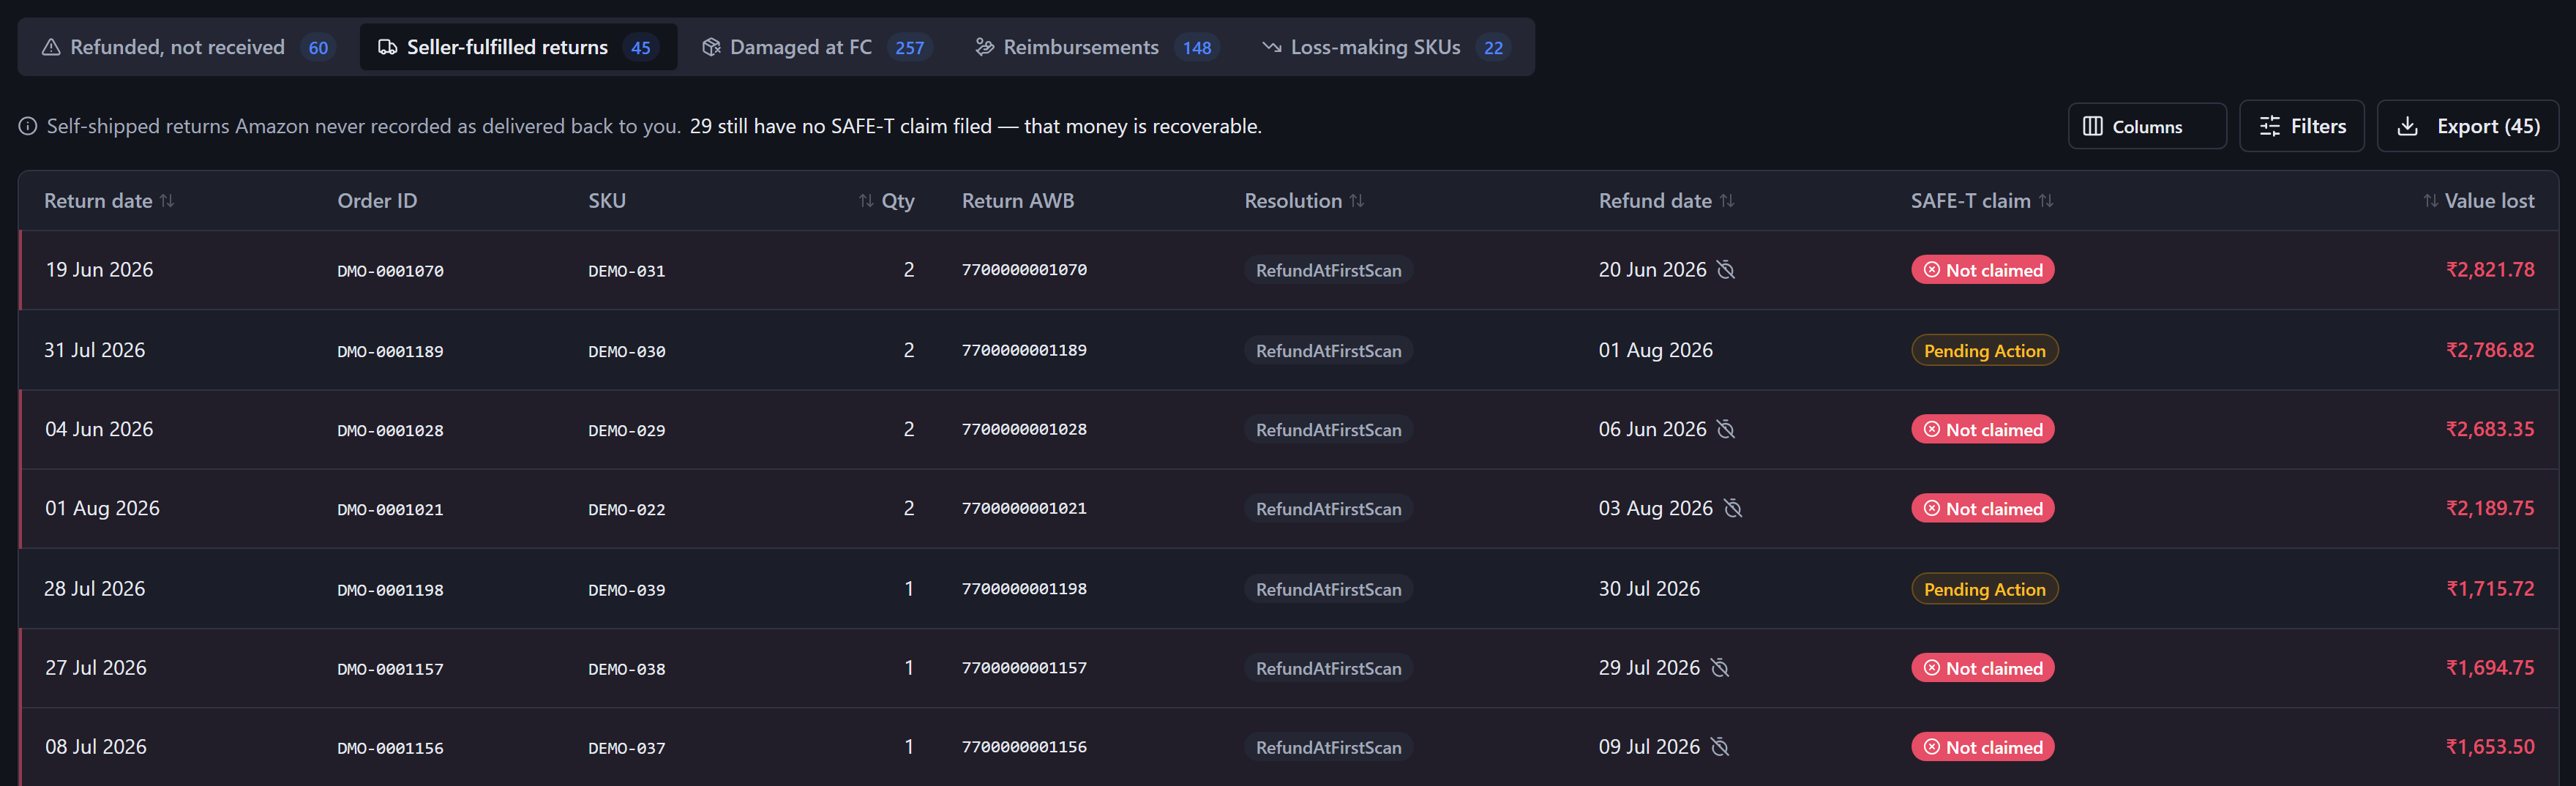Click Not claimed badge for order DMO-0001021
Viewport: 2576px width, 786px height.
tap(1982, 508)
